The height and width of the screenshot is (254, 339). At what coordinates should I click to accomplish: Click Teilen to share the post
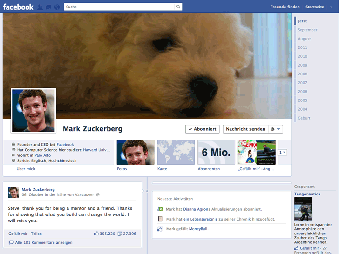36,234
